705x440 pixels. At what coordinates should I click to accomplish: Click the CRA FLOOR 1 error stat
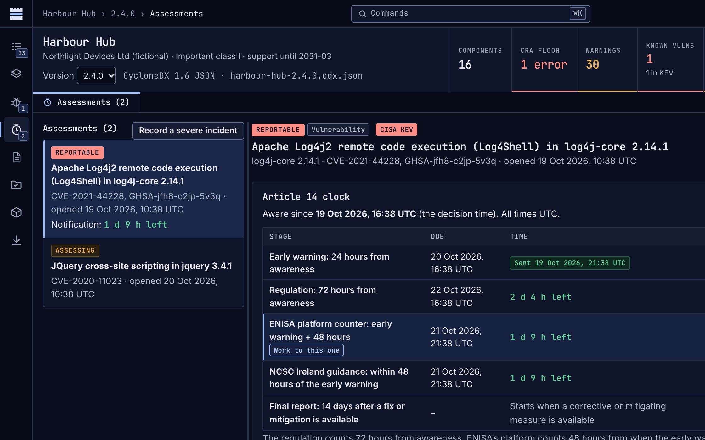tap(544, 59)
